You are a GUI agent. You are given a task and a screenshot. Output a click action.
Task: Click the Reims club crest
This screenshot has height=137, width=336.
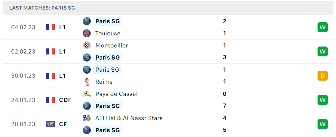[87, 82]
